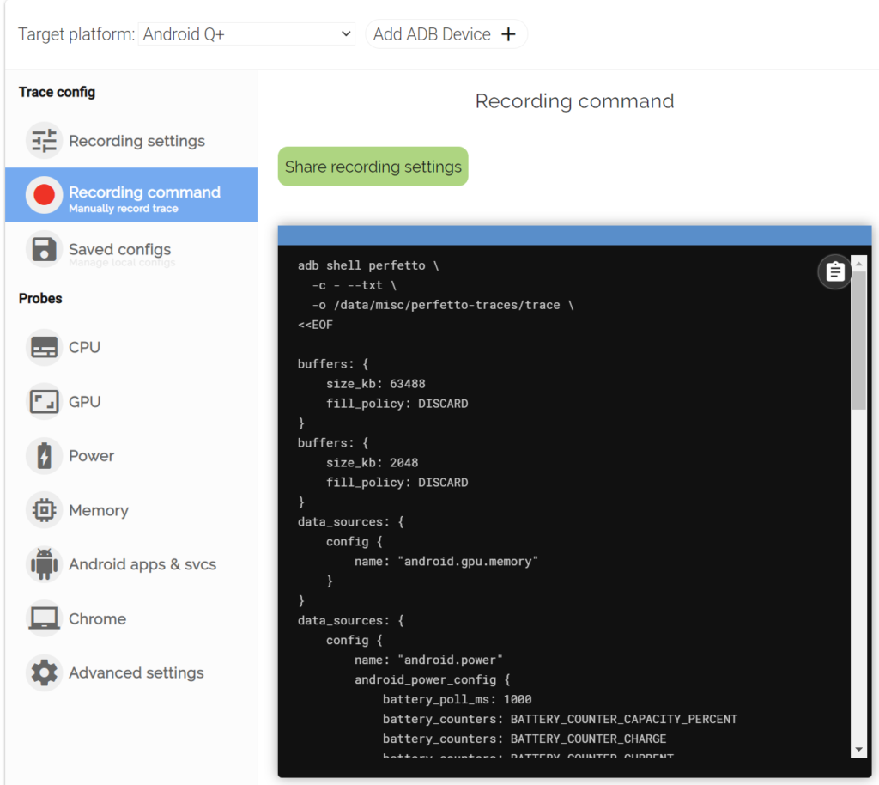Viewport: 879px width, 785px height.
Task: Select the Memory chip probe icon
Action: click(x=43, y=509)
